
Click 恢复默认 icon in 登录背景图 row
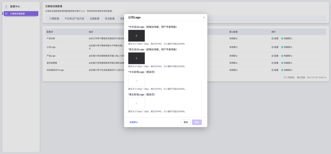(282, 63)
